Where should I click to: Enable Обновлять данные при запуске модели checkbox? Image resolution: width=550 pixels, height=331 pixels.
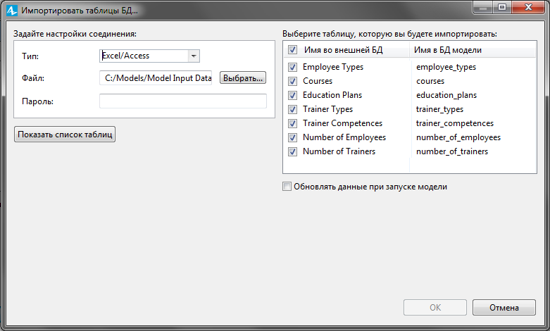[287, 187]
